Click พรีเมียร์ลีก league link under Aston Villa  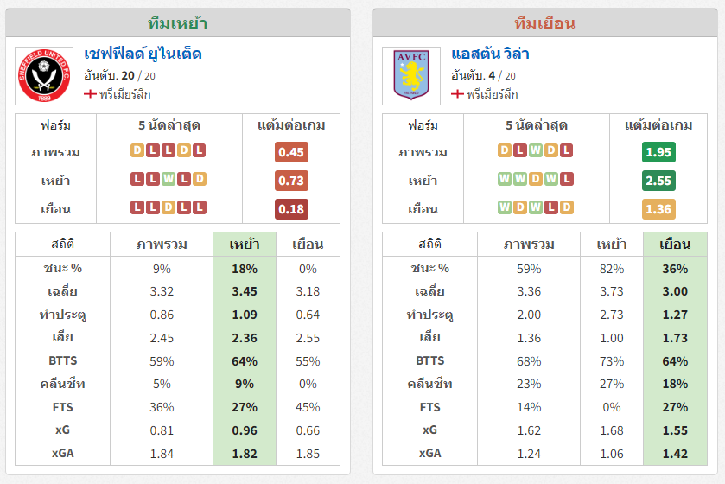point(492,94)
